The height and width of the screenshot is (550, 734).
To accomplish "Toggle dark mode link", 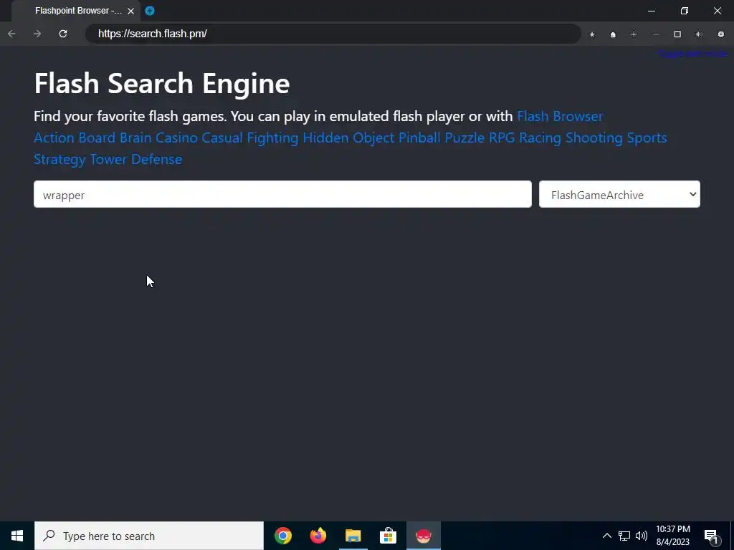I will 692,53.
